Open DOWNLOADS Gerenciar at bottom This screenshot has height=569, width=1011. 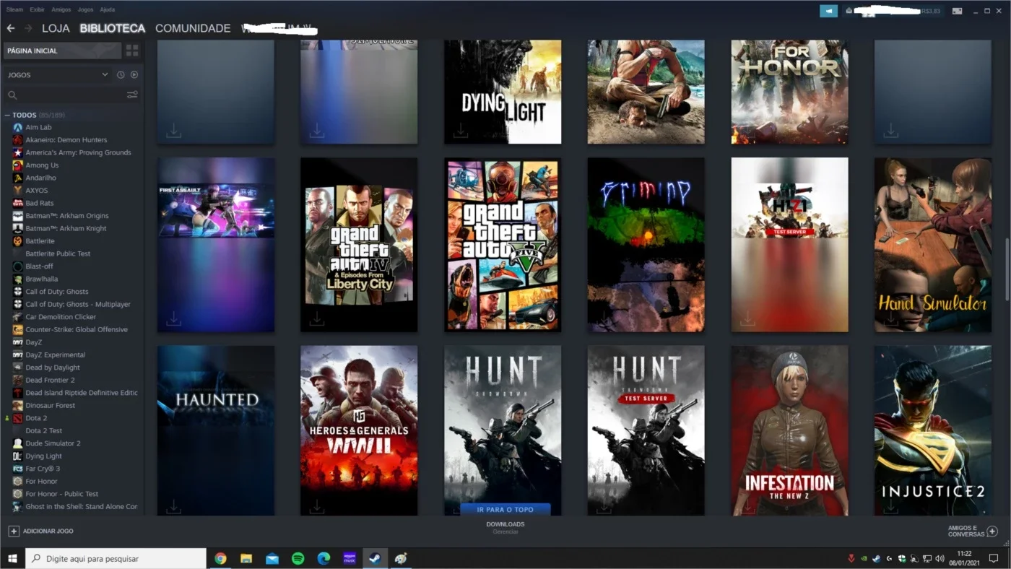(506, 528)
